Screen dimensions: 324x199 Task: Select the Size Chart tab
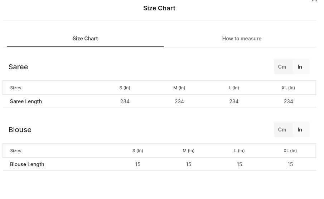(x=85, y=39)
